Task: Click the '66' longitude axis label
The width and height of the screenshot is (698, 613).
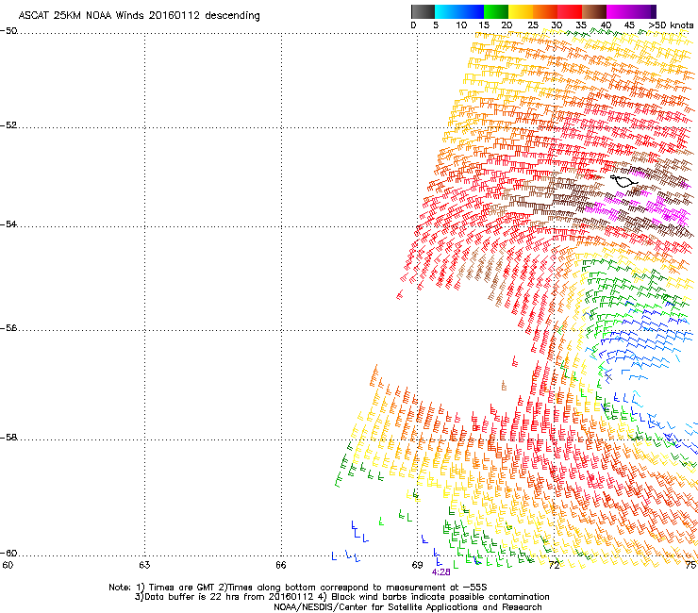Action: [x=281, y=565]
